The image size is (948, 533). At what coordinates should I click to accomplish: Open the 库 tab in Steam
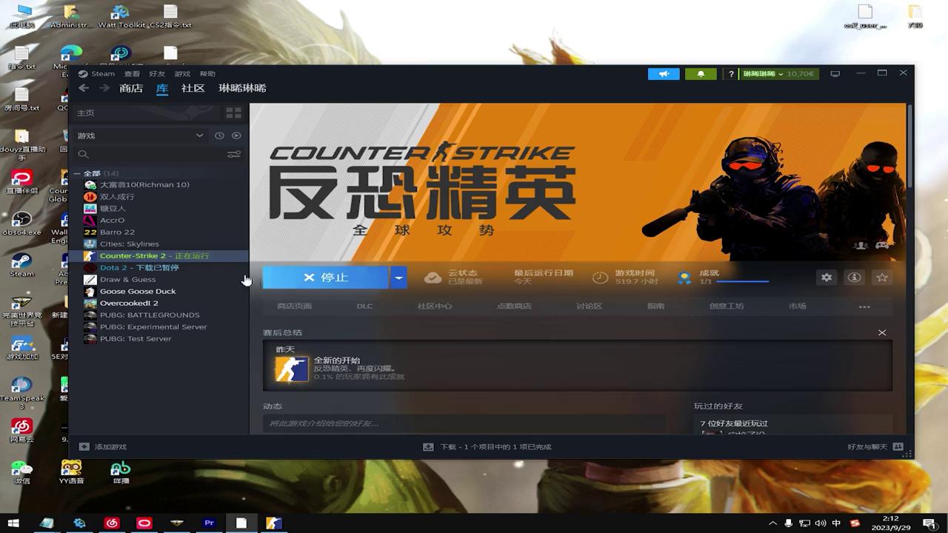(161, 88)
